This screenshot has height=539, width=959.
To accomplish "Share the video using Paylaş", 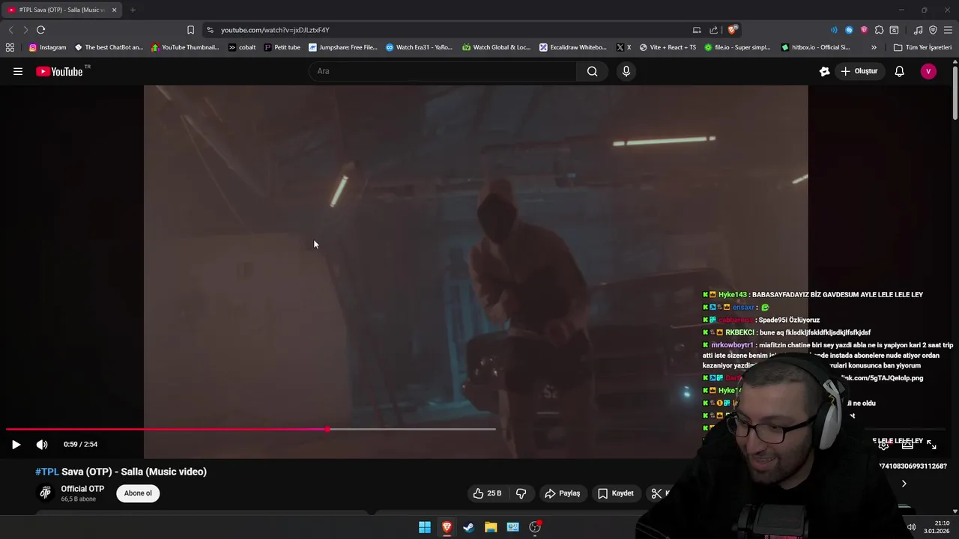I will [563, 493].
